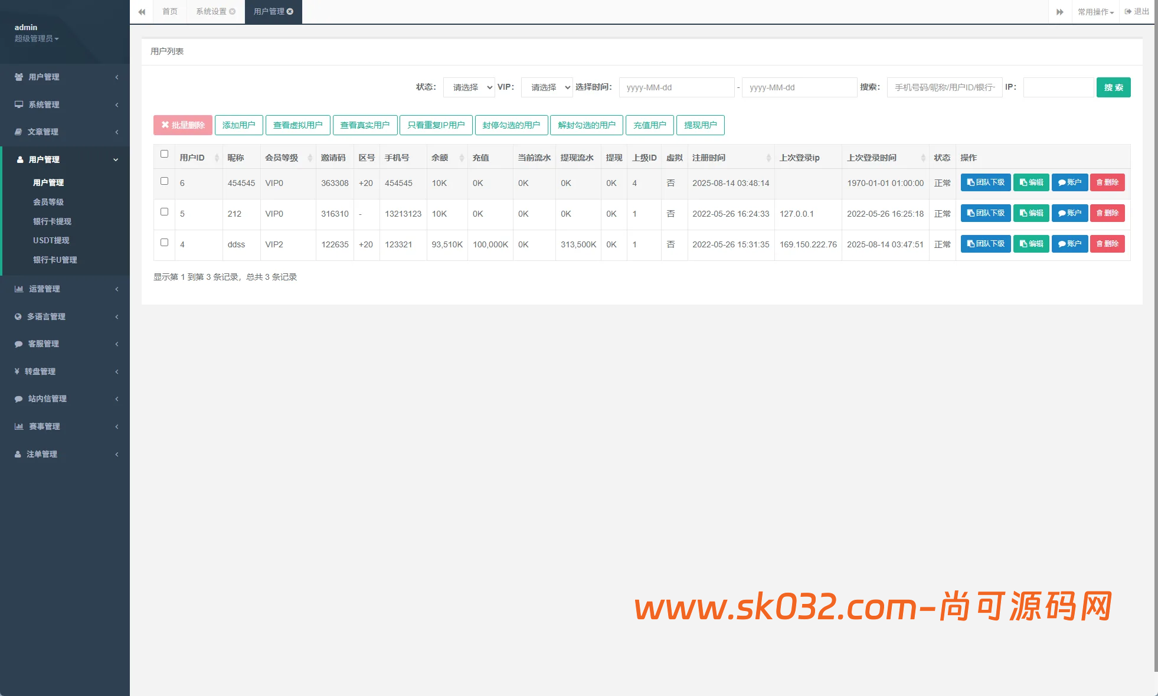Close the 系统设置 tab with its X icon

(233, 11)
